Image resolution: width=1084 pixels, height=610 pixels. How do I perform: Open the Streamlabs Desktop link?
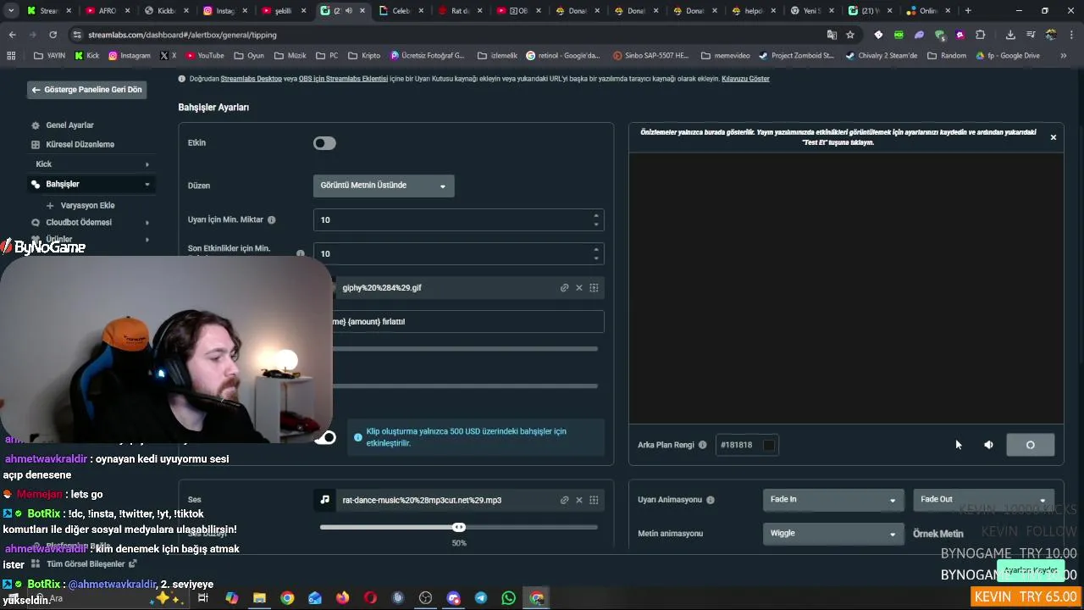coord(251,79)
